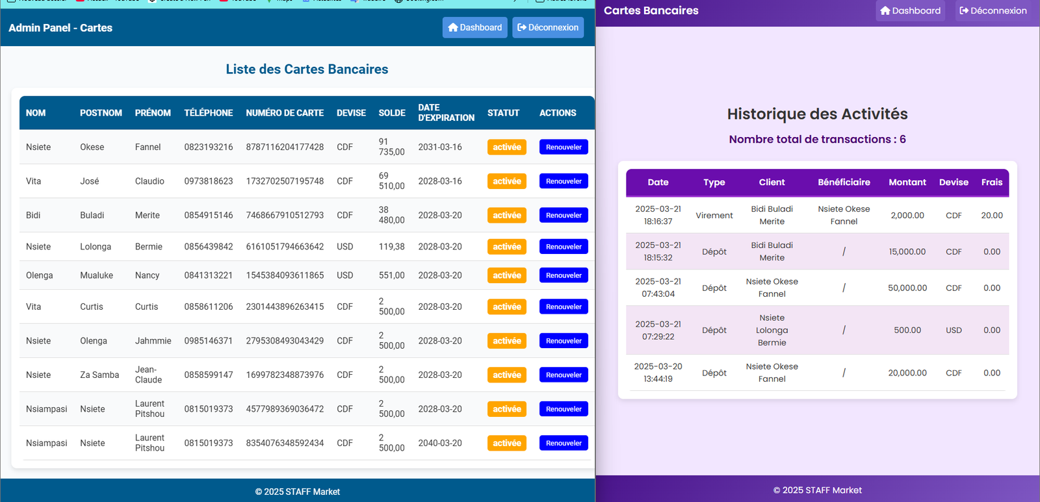This screenshot has width=1040, height=502.
Task: Click the Frais column header
Action: (x=992, y=182)
